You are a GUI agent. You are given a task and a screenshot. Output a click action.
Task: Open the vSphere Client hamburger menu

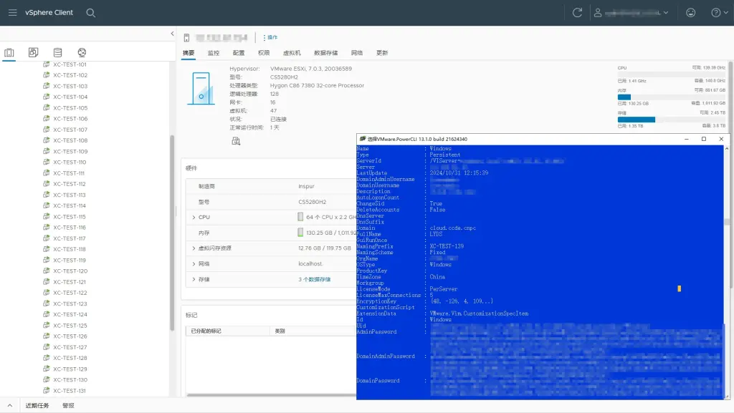click(x=11, y=12)
